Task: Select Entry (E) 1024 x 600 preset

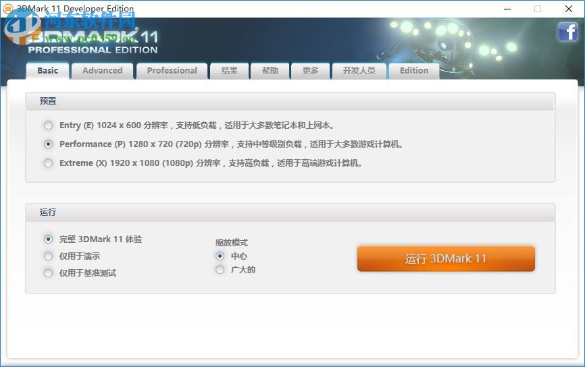Action: pos(48,125)
